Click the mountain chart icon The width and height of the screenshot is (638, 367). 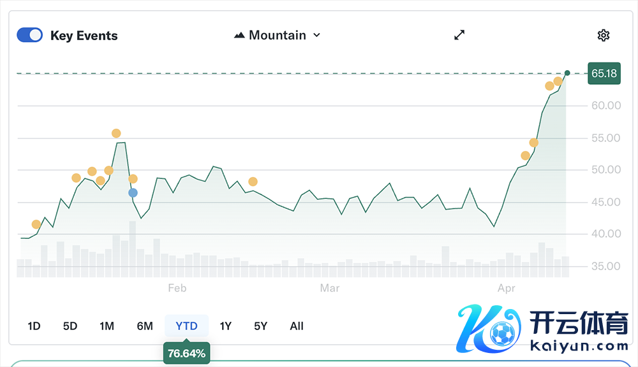coord(239,35)
